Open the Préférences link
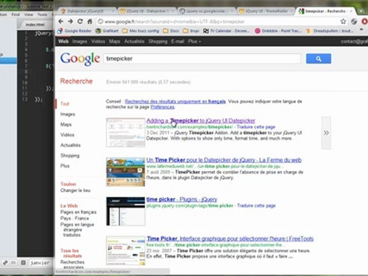Image resolution: width=368 pixels, height=276 pixels. click(163, 107)
